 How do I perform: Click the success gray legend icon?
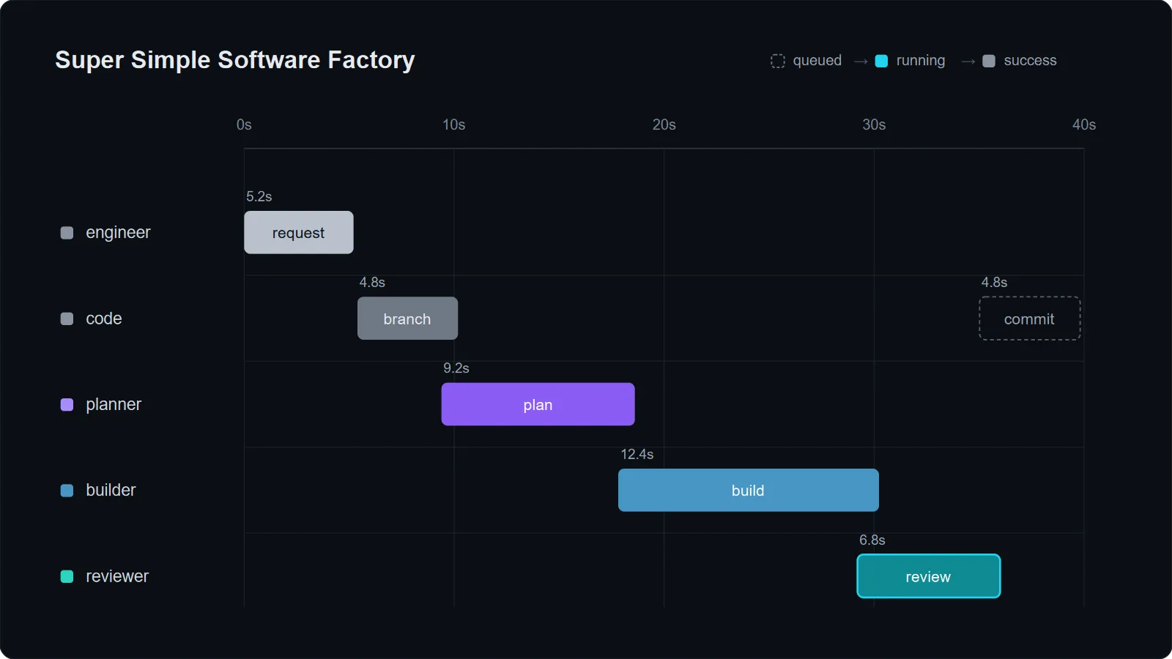(989, 61)
